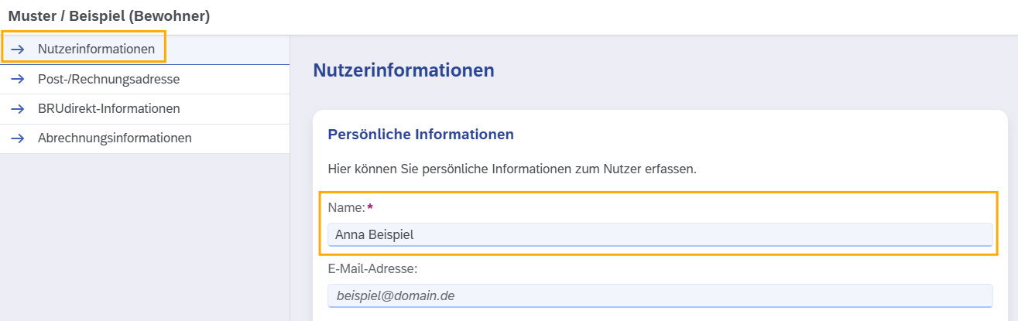Click the arrow icon beside Nutzerinformationen
The width and height of the screenshot is (1018, 321).
[18, 50]
